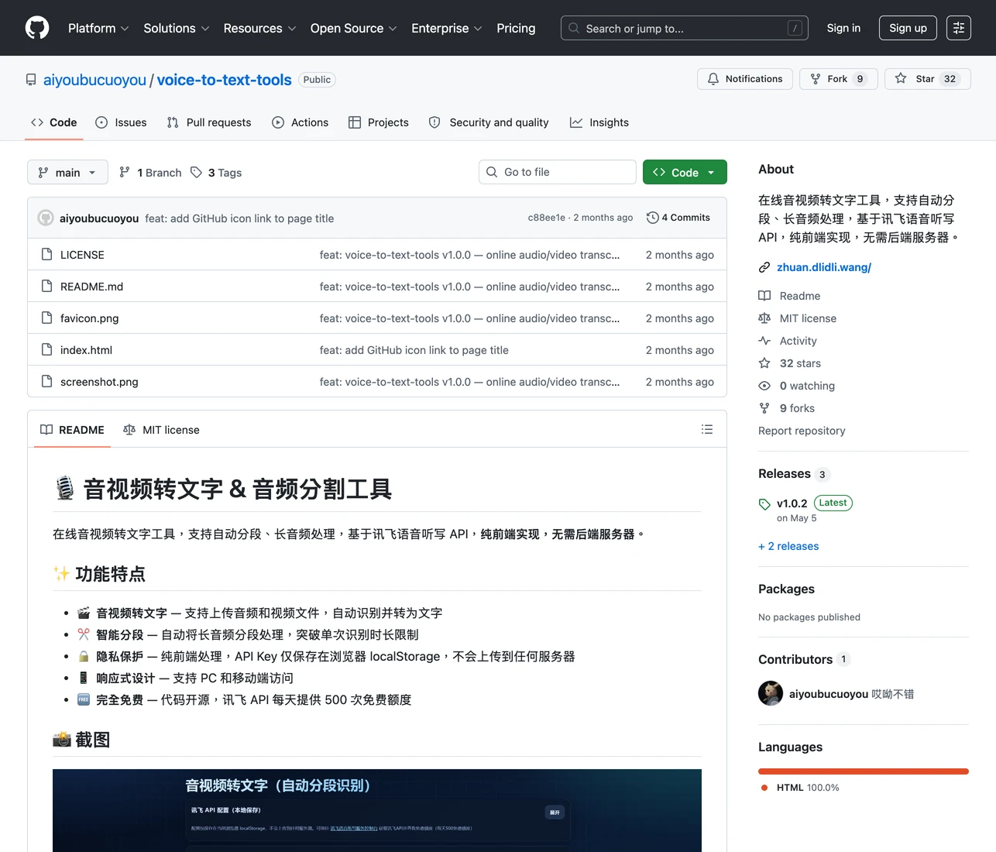Click the star icon beside 32 stars
This screenshot has height=852, width=996.
pos(764,363)
